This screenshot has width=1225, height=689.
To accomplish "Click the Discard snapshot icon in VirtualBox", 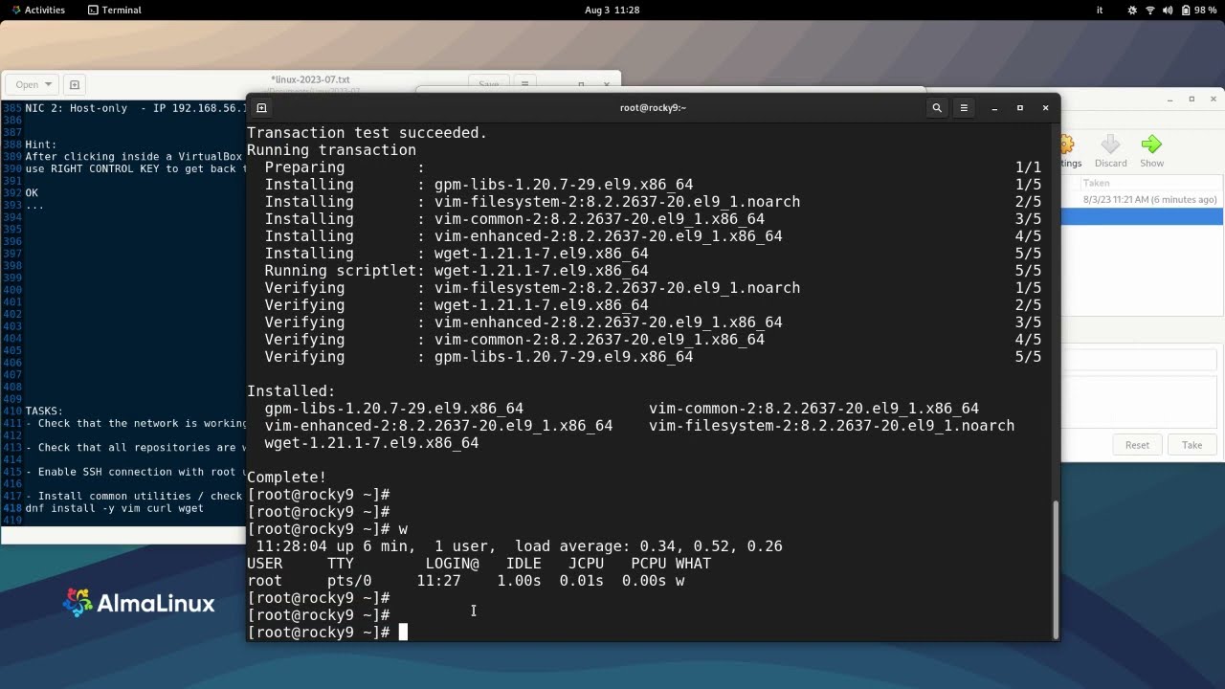I will 1110,151.
